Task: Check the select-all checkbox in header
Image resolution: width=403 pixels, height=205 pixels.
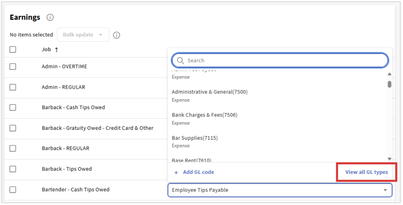Action: tap(12, 49)
